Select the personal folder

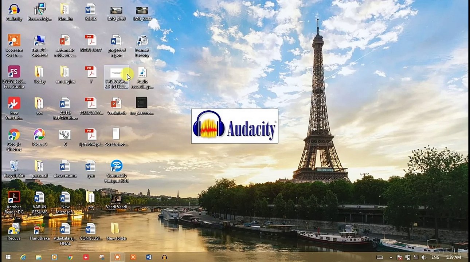tap(39, 169)
